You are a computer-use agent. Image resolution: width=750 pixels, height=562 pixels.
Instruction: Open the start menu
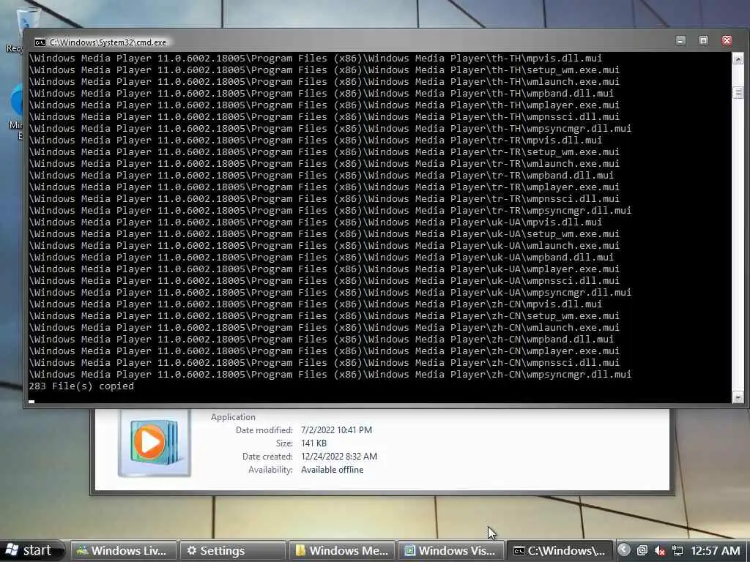coord(31,550)
